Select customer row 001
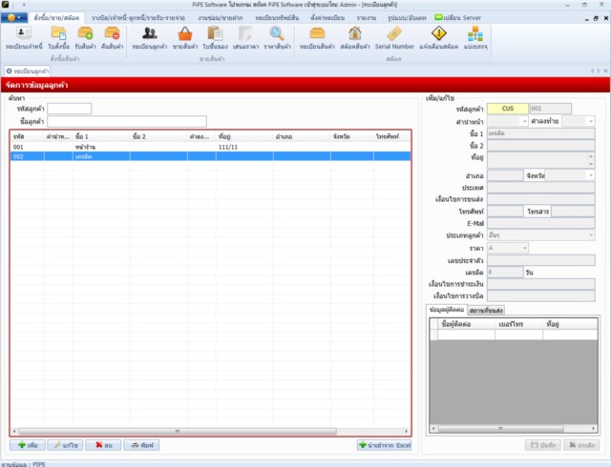Viewport: 611px width, 467px height. click(x=210, y=147)
